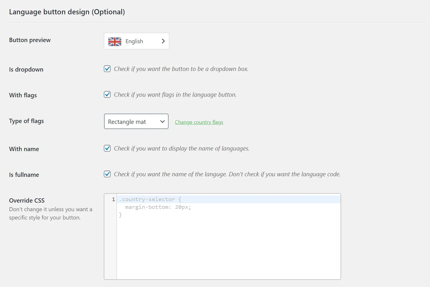Click the checkmark icon of Is dropdown
430x287 pixels.
point(107,69)
